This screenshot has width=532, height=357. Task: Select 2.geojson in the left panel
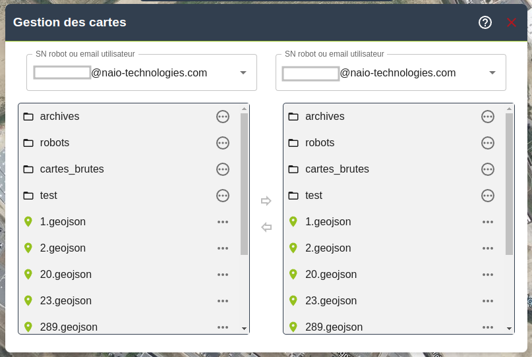pos(63,248)
